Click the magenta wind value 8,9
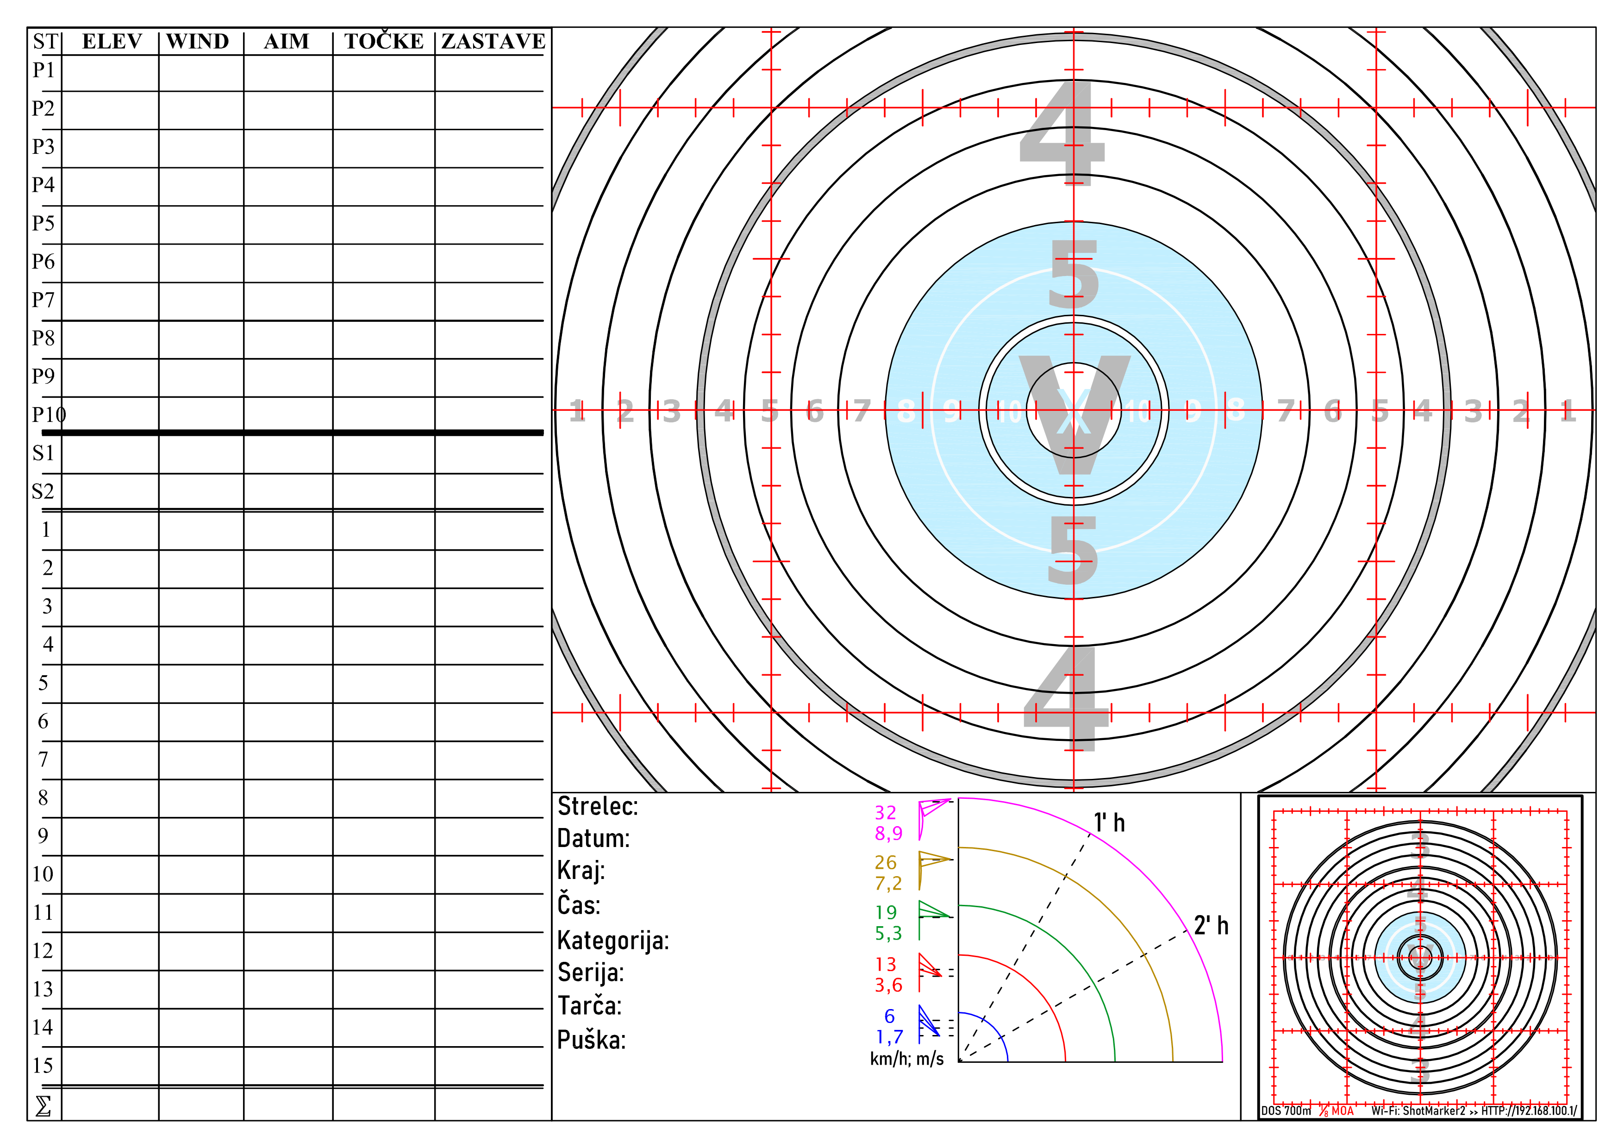Screen dimensions: 1624x1148 [888, 834]
